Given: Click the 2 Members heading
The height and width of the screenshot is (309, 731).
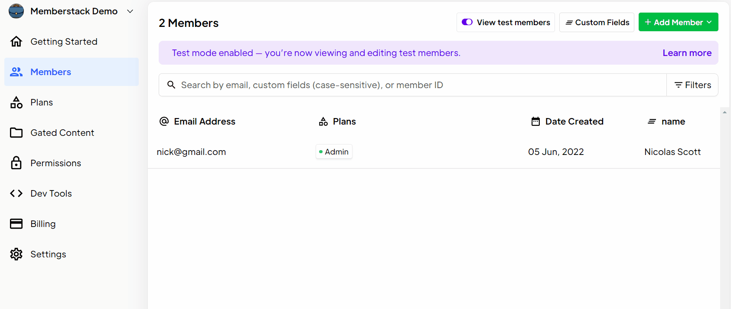Looking at the screenshot, I should 189,23.
